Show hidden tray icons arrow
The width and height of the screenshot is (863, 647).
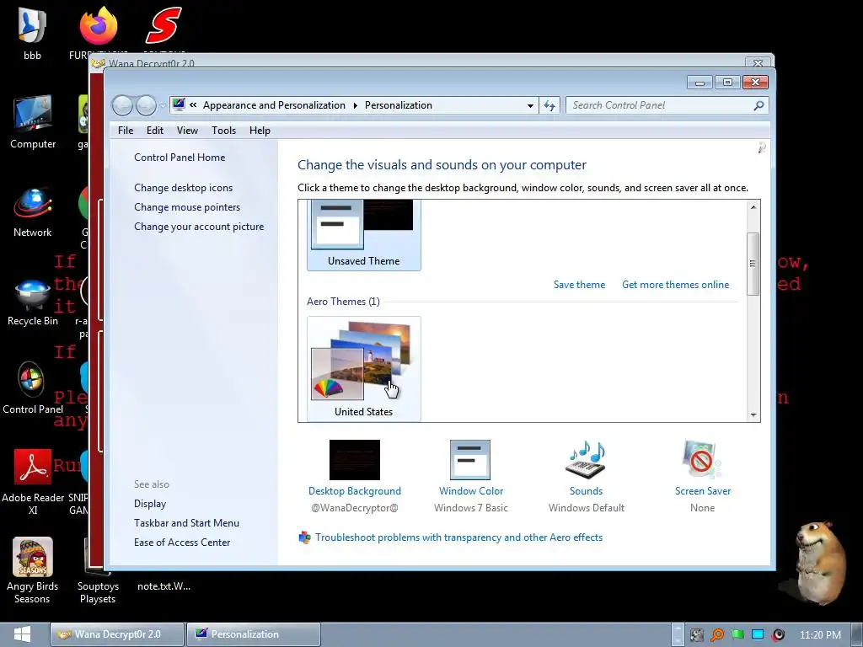point(678,634)
